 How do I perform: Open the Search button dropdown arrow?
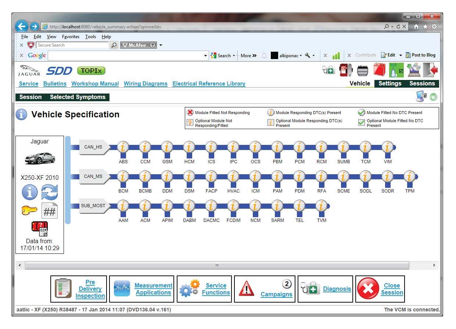tap(234, 56)
